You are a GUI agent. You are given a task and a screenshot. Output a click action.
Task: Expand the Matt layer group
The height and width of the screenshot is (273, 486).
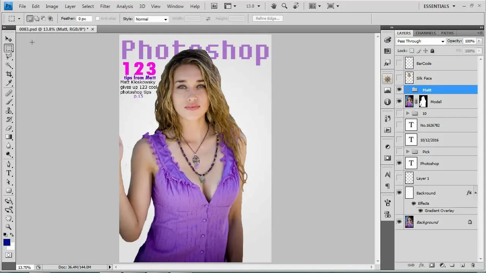point(407,90)
